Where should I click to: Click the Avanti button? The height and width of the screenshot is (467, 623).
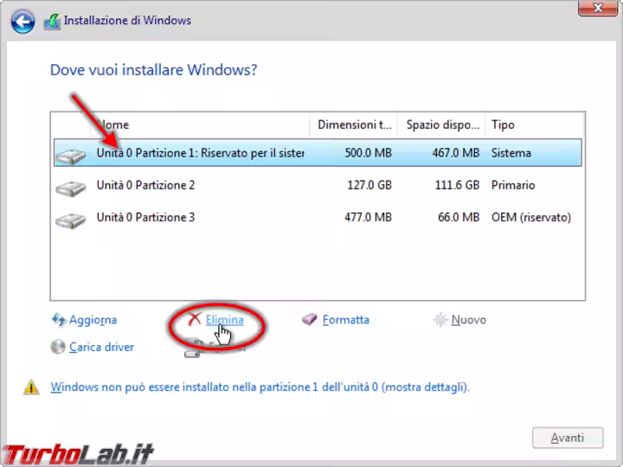[568, 438]
